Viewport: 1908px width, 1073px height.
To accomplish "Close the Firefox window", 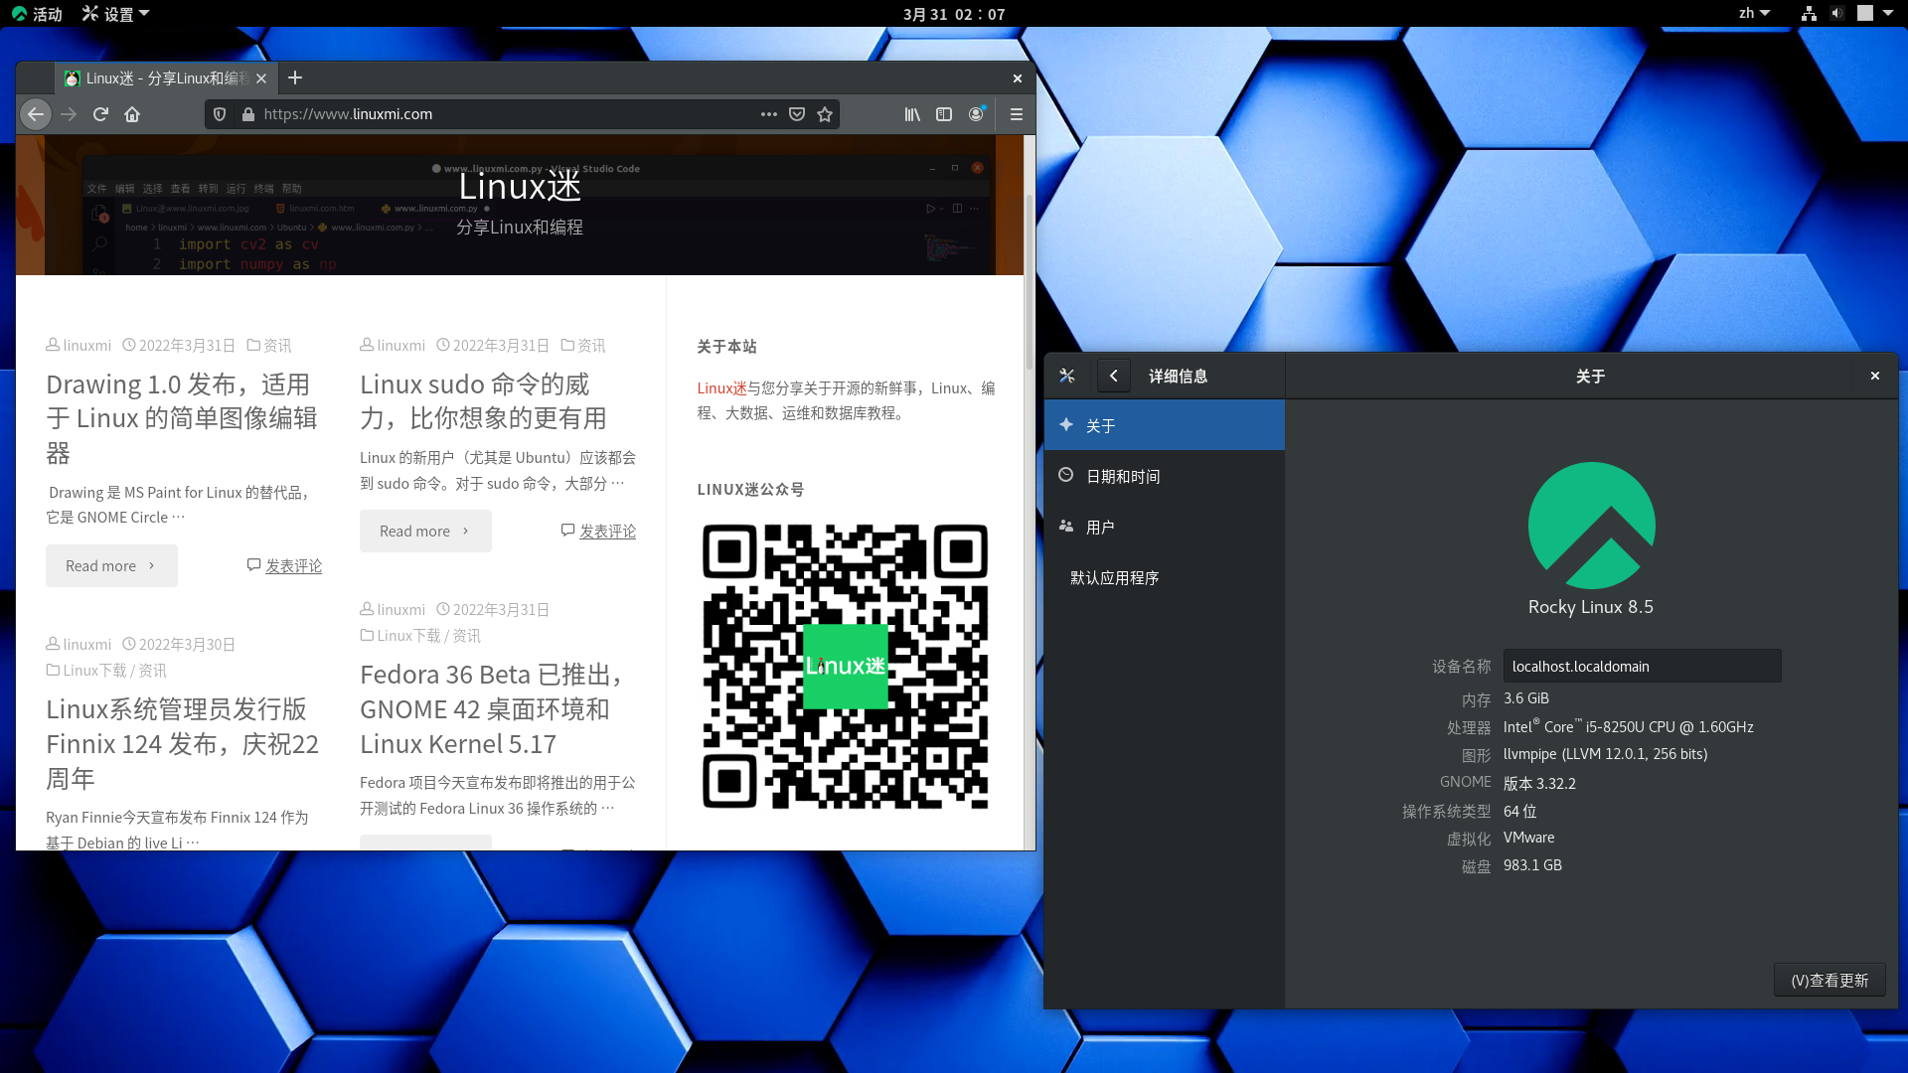I will pyautogui.click(x=1017, y=78).
